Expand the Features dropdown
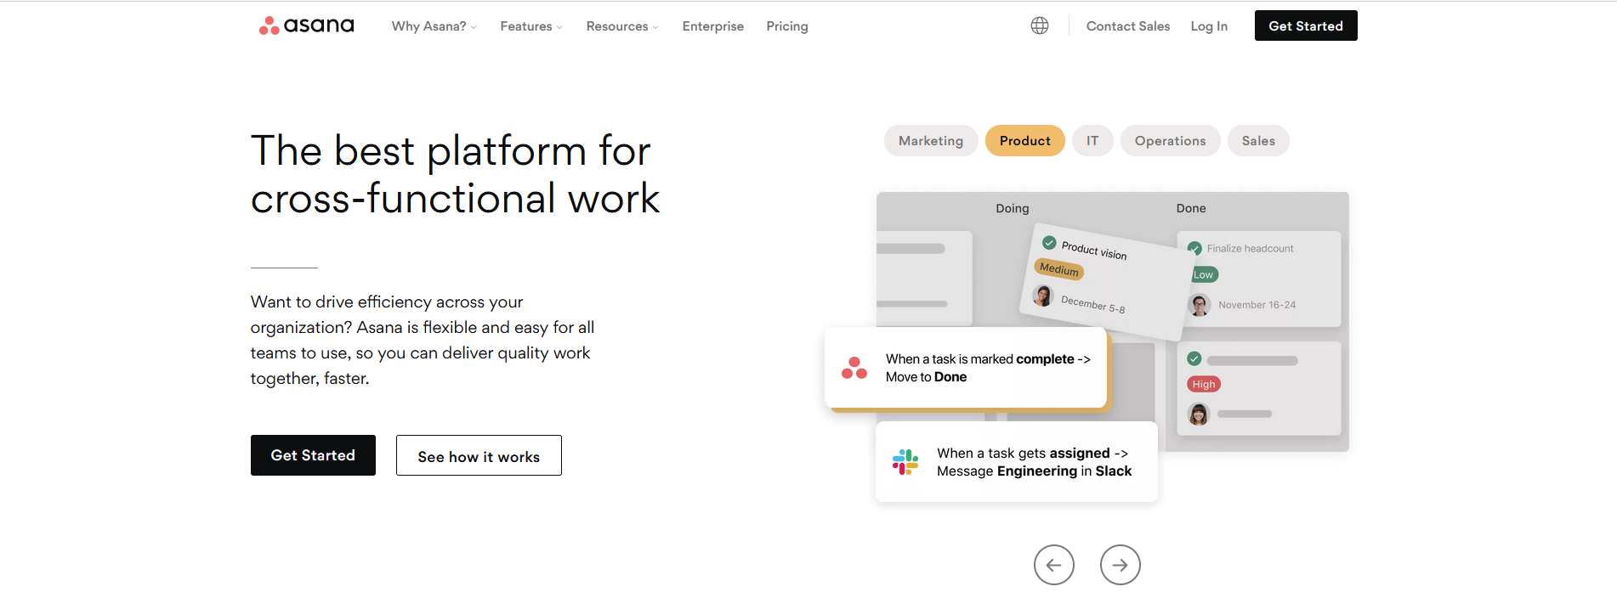This screenshot has height=609, width=1617. [531, 26]
